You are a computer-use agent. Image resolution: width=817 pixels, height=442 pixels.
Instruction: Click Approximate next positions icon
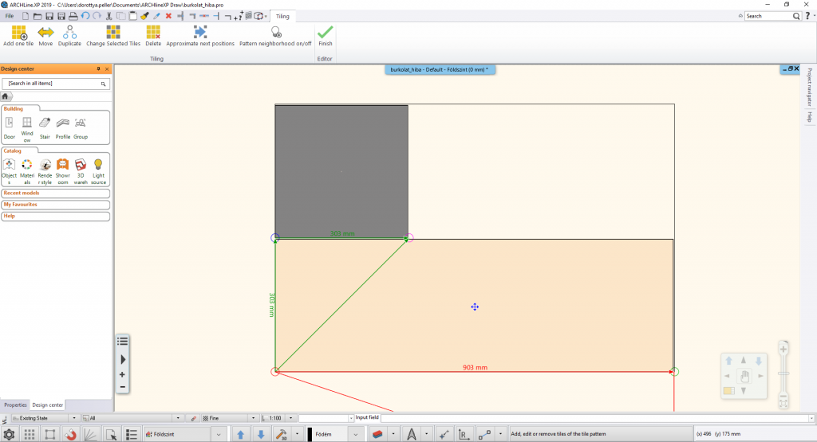(199, 33)
